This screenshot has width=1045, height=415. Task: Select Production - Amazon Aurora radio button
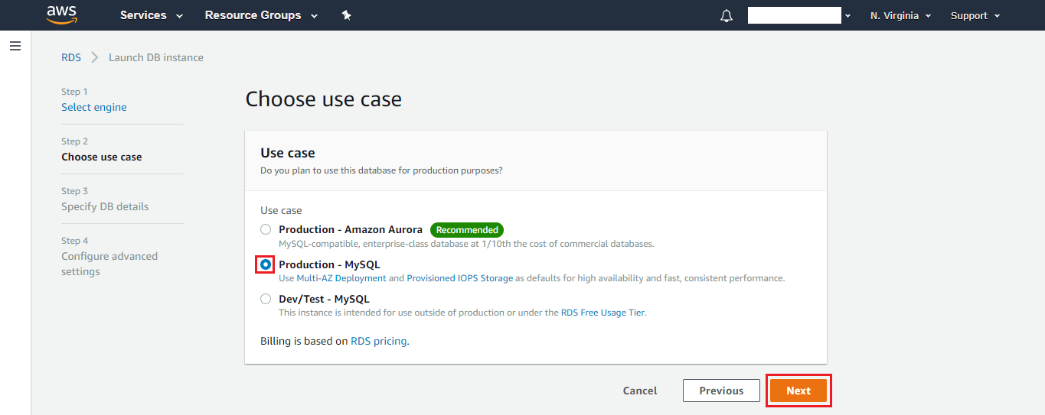(266, 229)
